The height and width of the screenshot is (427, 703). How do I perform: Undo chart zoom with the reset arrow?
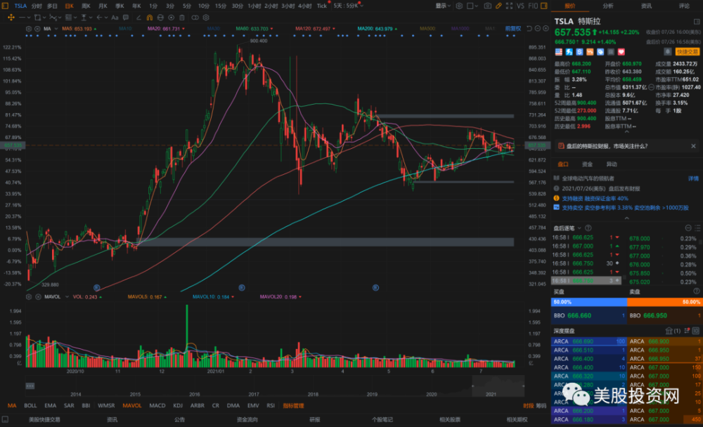529,29
